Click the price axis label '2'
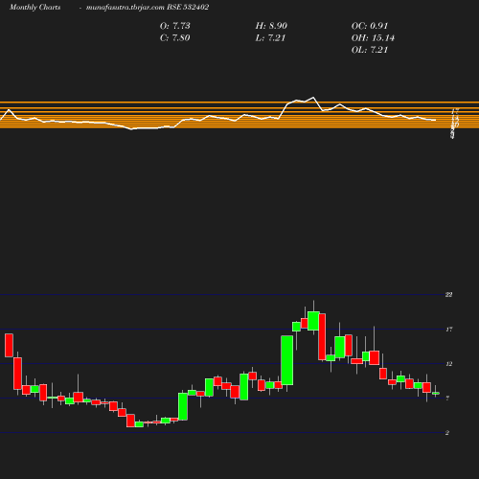The height and width of the screenshot is (479, 479). pos(447,433)
